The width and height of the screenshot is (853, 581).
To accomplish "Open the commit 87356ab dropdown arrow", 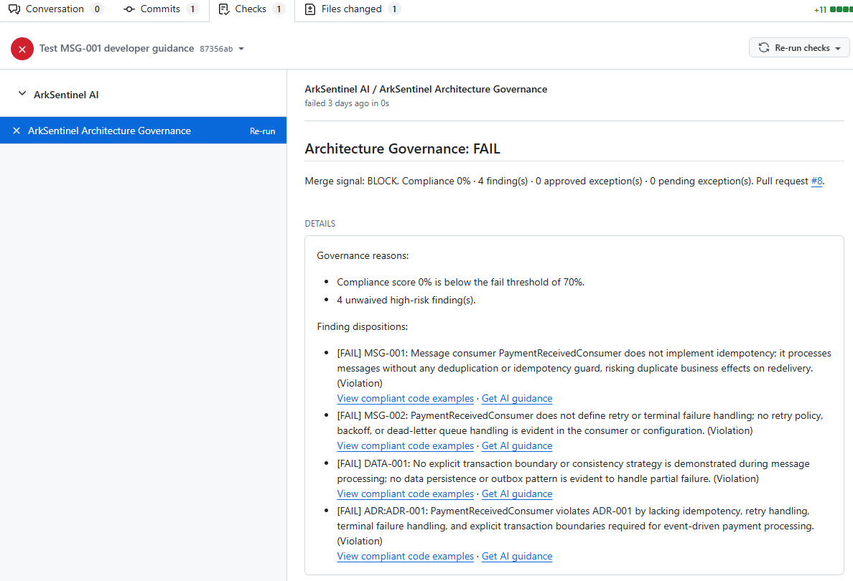I will (x=241, y=49).
